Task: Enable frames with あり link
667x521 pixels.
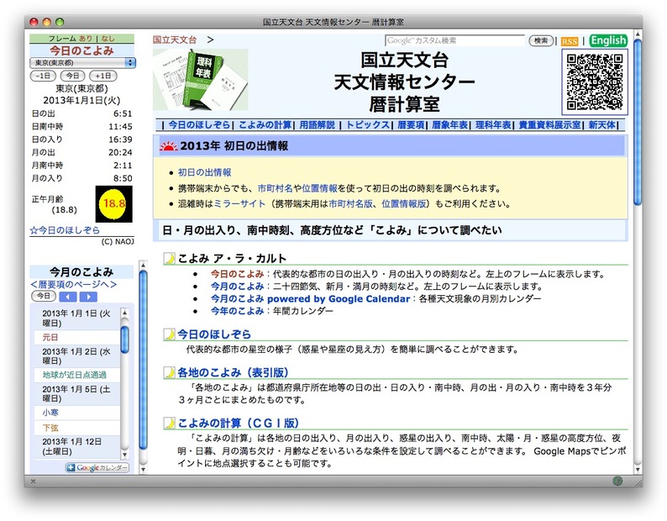Action: 86,39
